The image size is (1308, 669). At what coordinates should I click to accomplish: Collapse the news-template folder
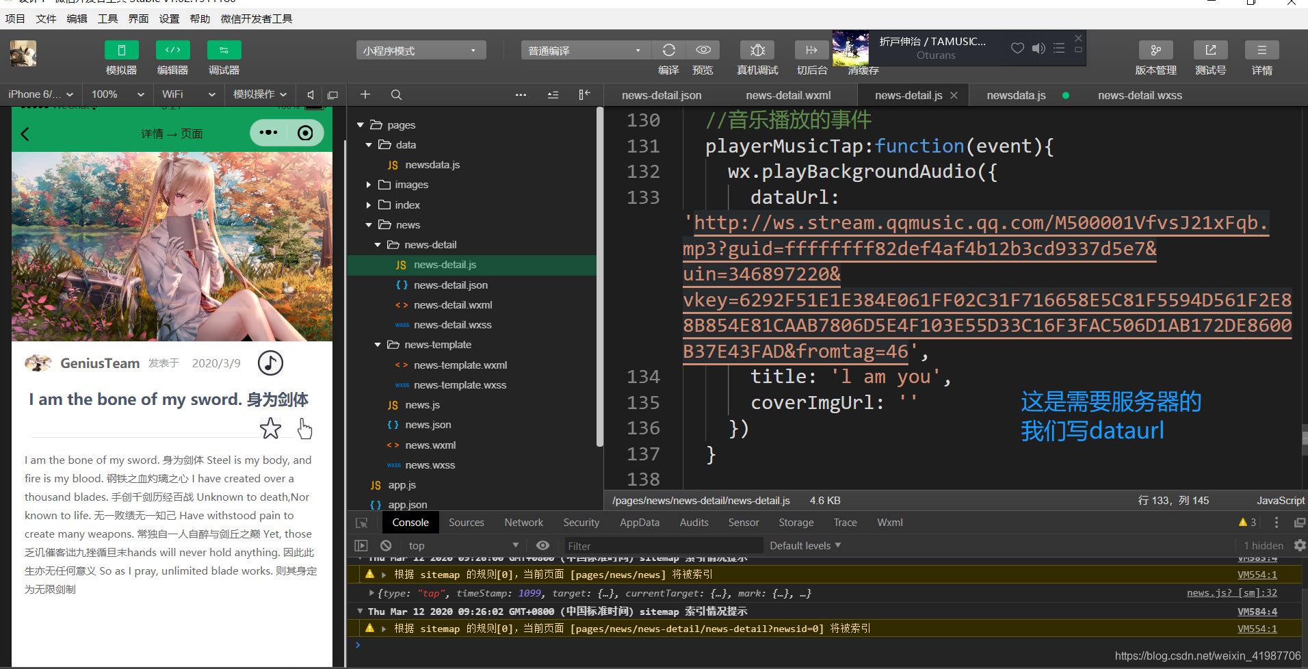[x=378, y=345]
